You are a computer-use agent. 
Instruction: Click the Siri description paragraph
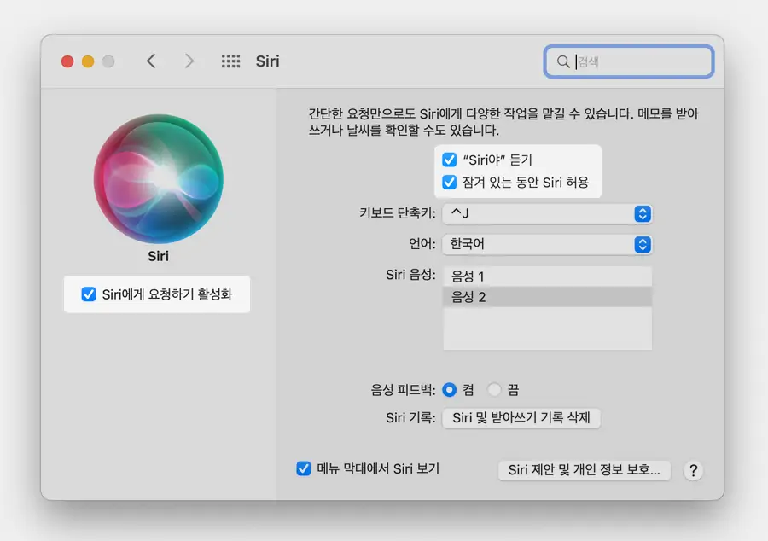[x=503, y=122]
